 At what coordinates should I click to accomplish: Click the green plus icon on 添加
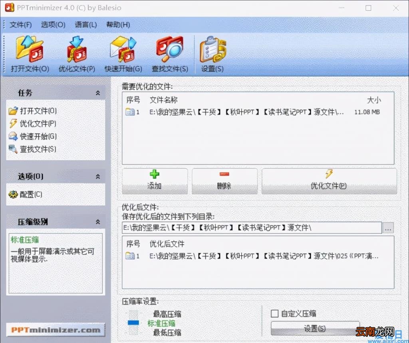155,174
